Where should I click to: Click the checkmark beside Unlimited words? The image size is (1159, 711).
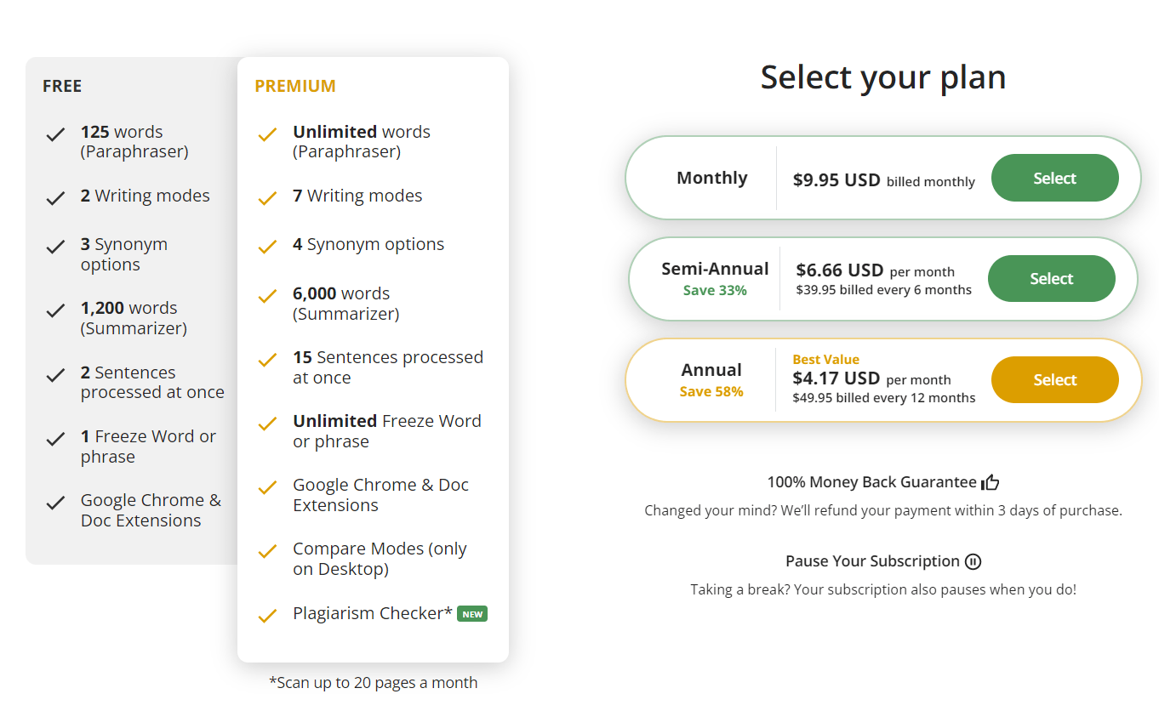click(x=266, y=134)
